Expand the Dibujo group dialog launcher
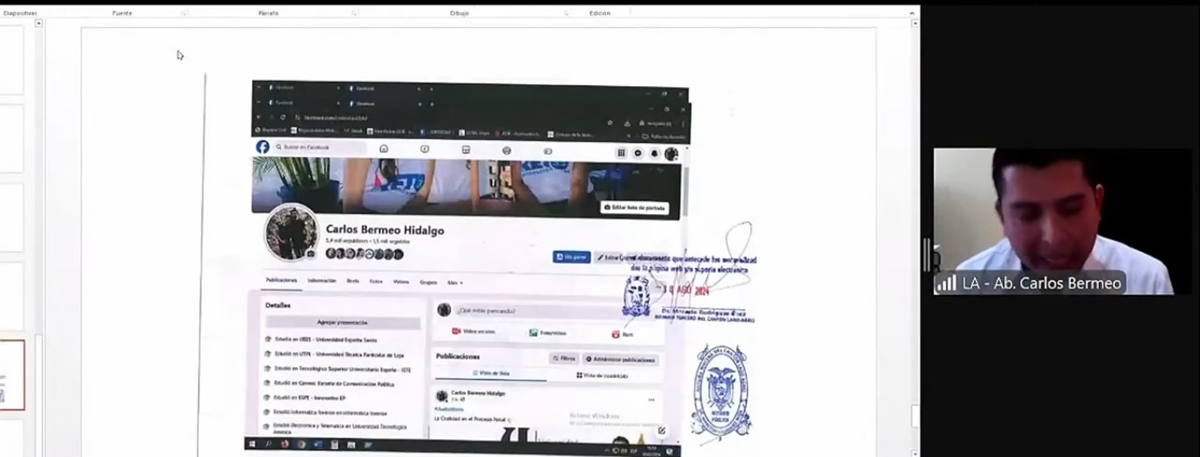Viewport: 1200px width, 457px height. [x=567, y=13]
